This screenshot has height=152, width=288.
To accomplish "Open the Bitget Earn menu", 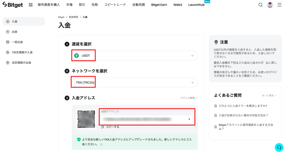I will pos(159,5).
